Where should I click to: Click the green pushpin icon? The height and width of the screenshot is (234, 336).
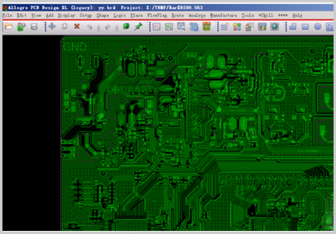(138, 27)
